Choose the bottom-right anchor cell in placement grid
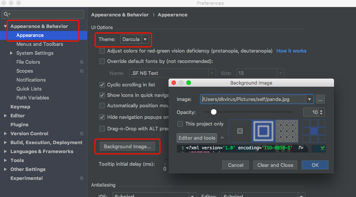356x197 pixels. (x=322, y=139)
